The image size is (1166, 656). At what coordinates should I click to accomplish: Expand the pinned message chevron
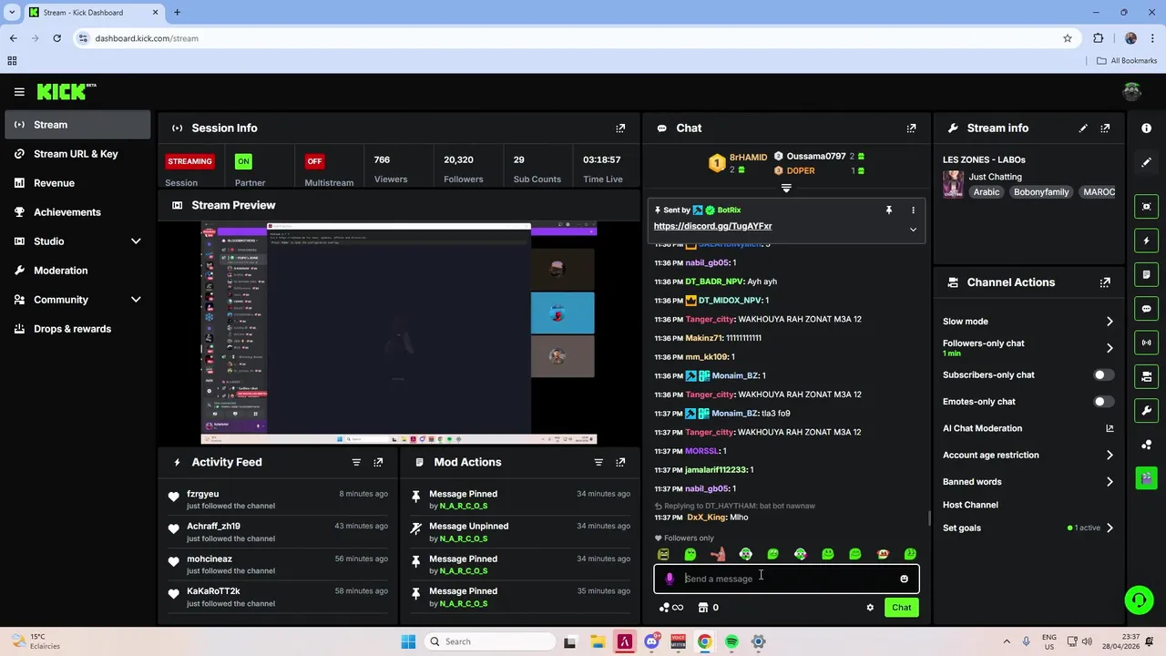pos(913,230)
